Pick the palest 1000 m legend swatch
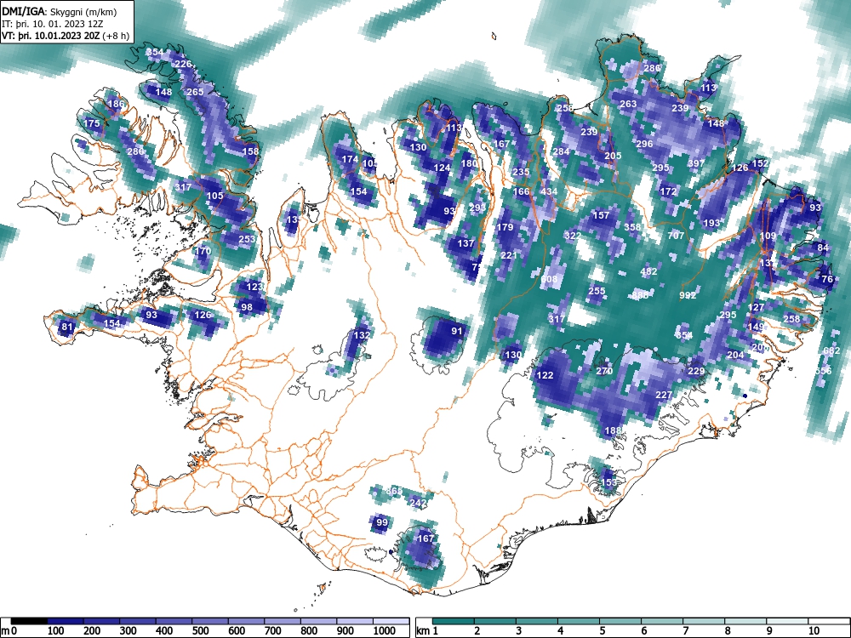Viewport: 851px width, 638px height. (x=391, y=621)
